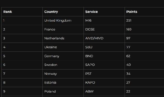The width and height of the screenshot is (164, 97).
Task: Click the Service column header
Action: pyautogui.click(x=91, y=12)
